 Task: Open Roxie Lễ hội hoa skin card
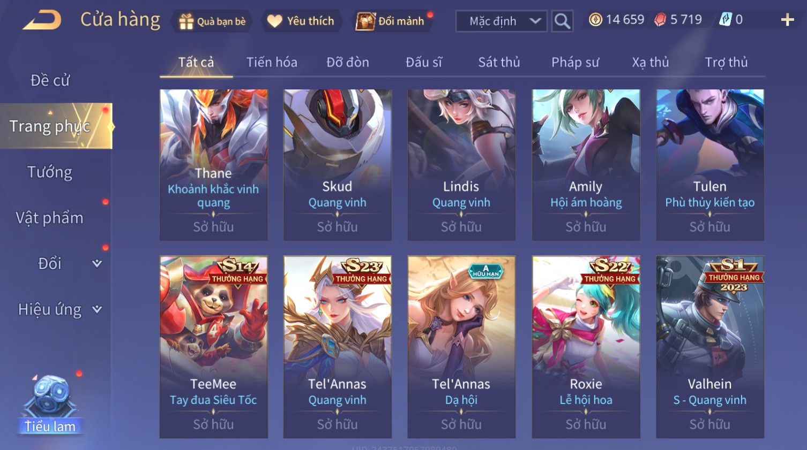click(x=586, y=347)
